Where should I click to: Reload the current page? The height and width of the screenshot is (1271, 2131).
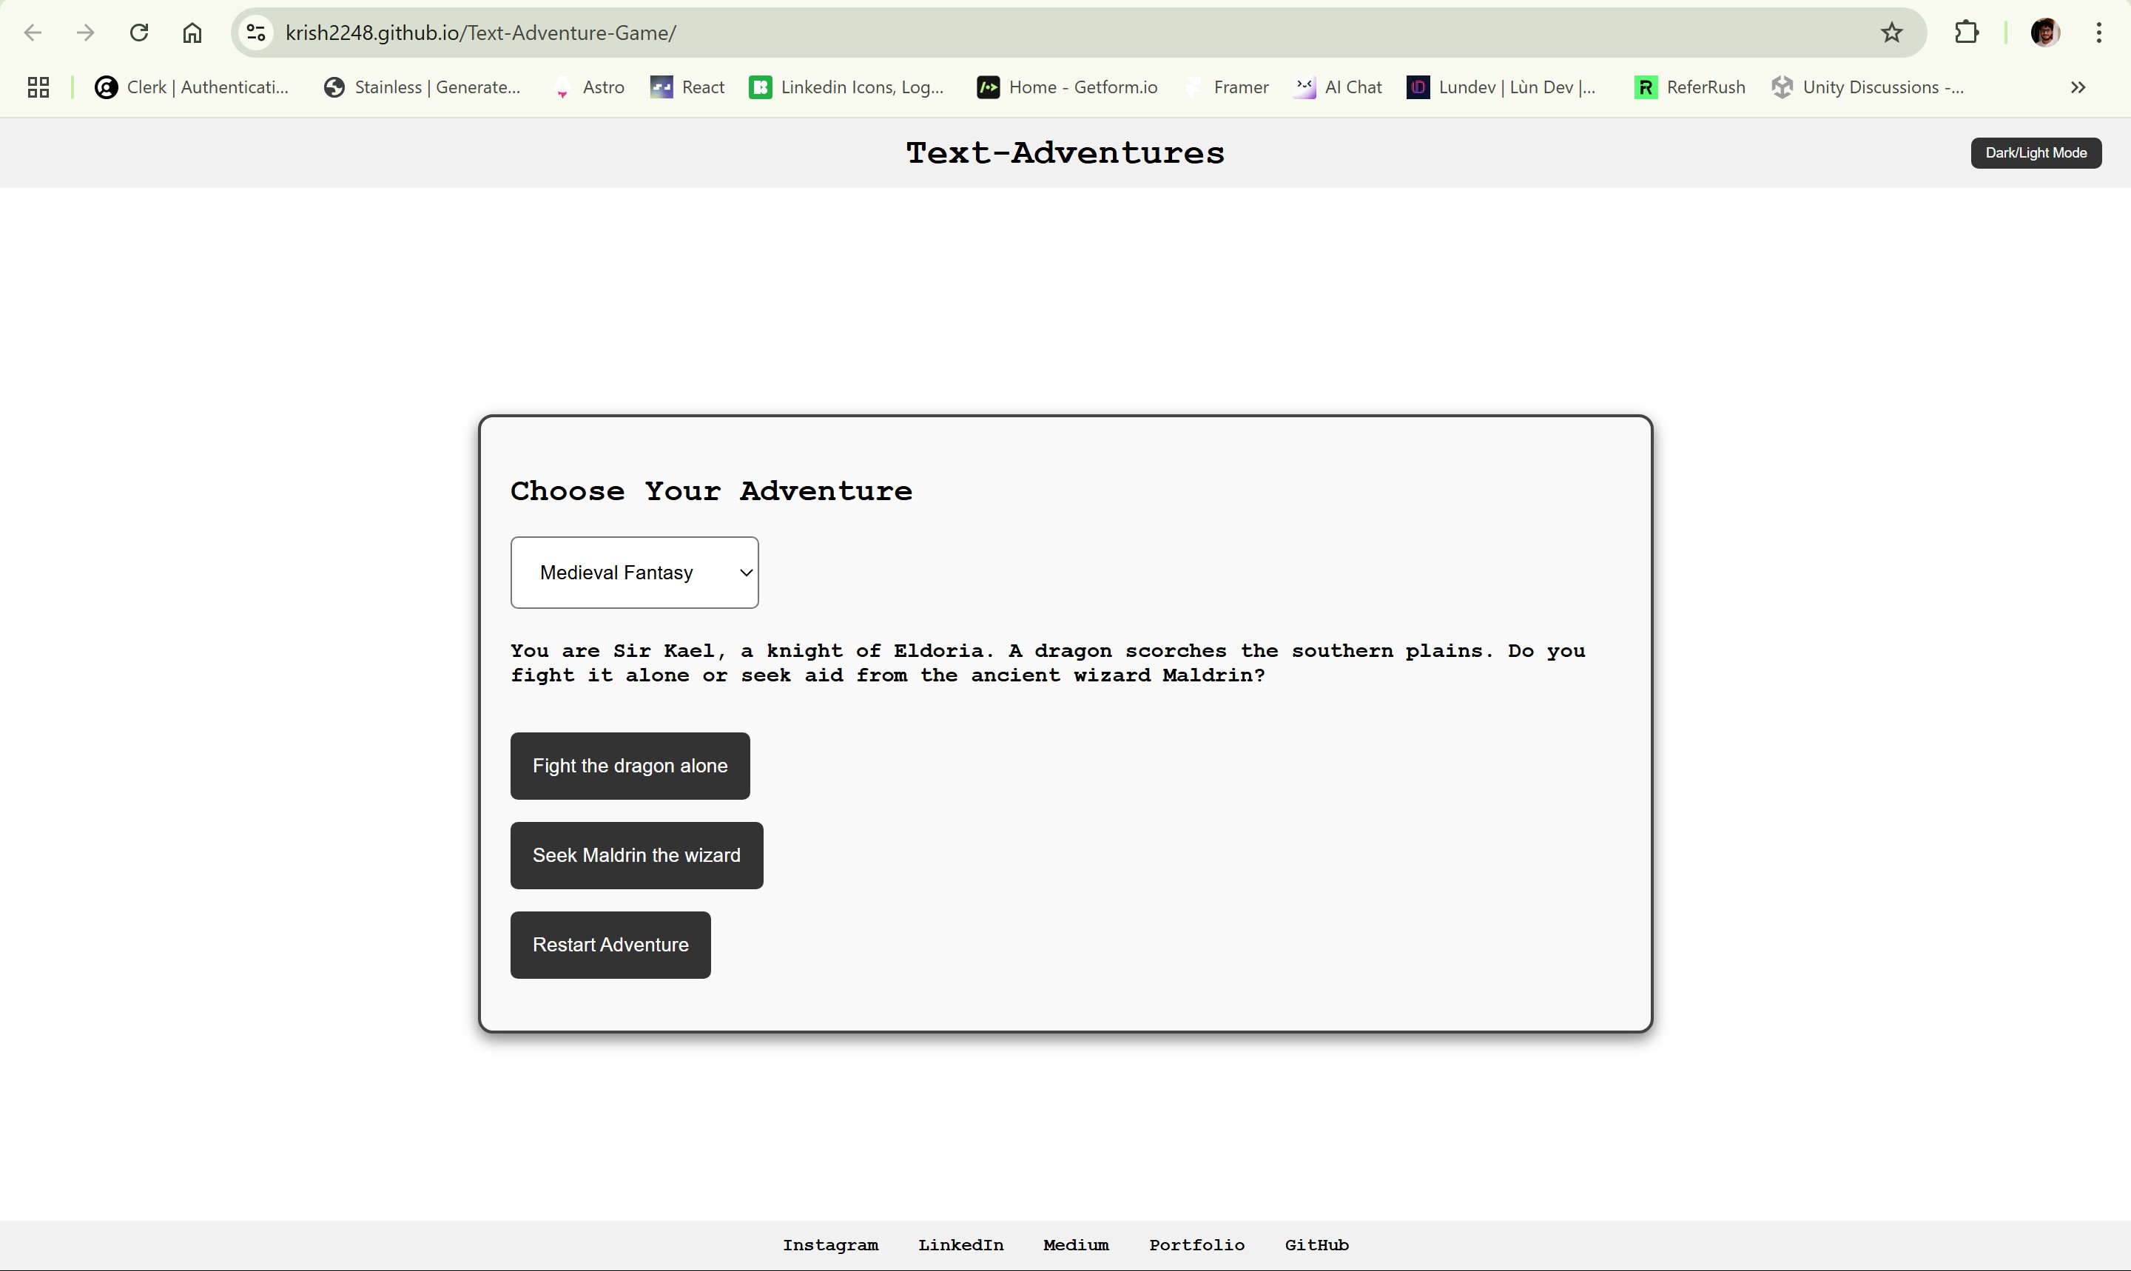pos(138,33)
